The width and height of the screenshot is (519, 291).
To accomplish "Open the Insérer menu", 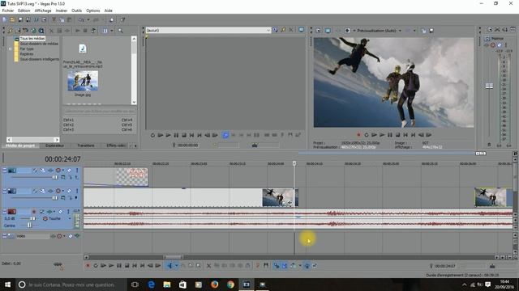I will point(62,11).
